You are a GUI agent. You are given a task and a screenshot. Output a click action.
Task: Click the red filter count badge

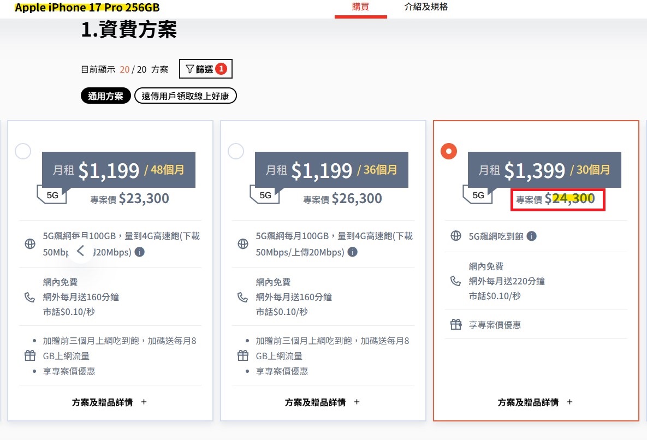[x=221, y=69]
